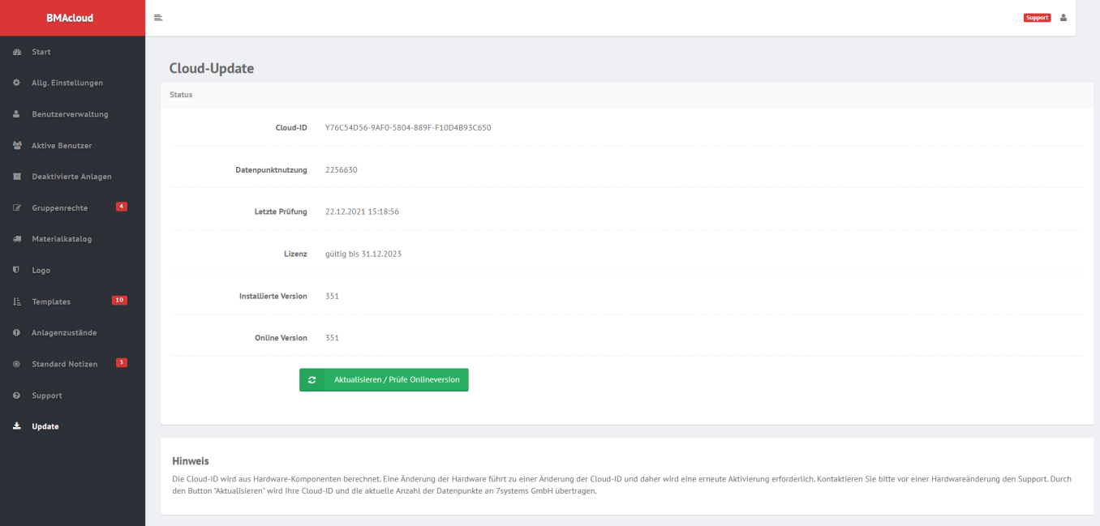Click the Installierte Version value 351
Screen dimensions: 1100x526
click(332, 297)
